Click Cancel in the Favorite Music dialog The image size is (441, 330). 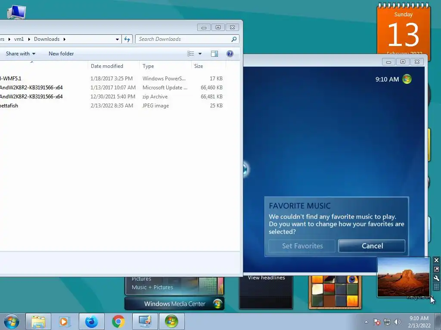click(372, 246)
